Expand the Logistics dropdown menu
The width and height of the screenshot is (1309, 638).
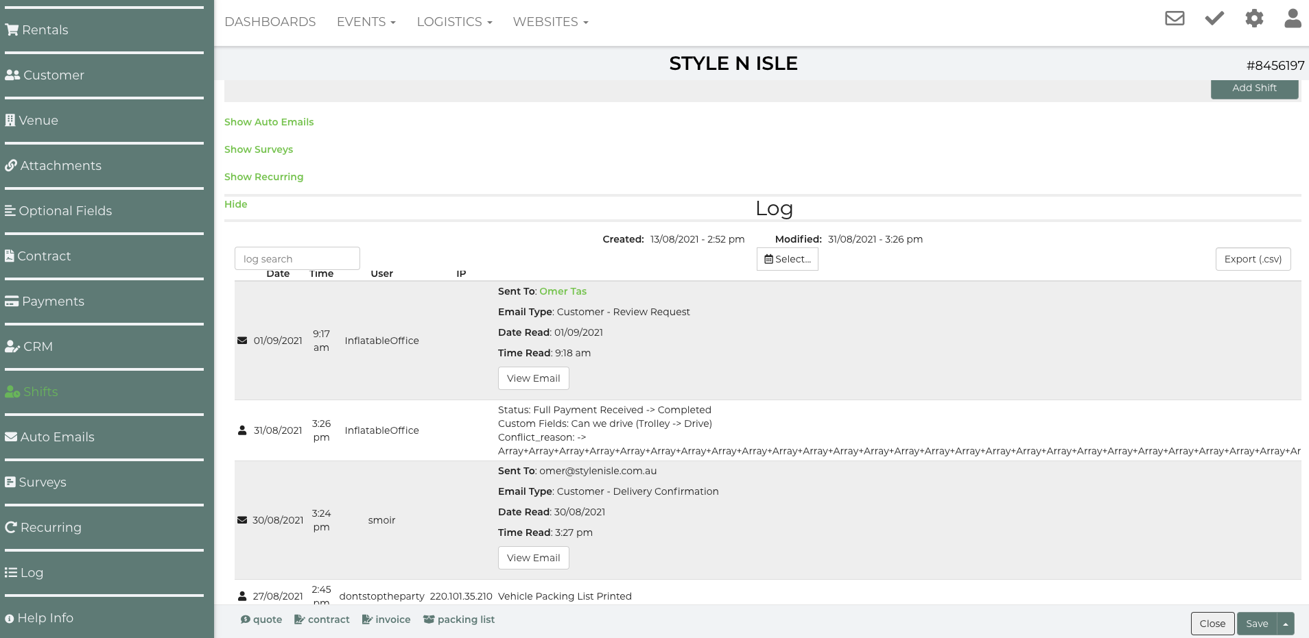[454, 22]
